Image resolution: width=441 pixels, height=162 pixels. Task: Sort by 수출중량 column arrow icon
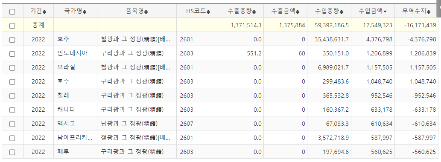pos(254,12)
